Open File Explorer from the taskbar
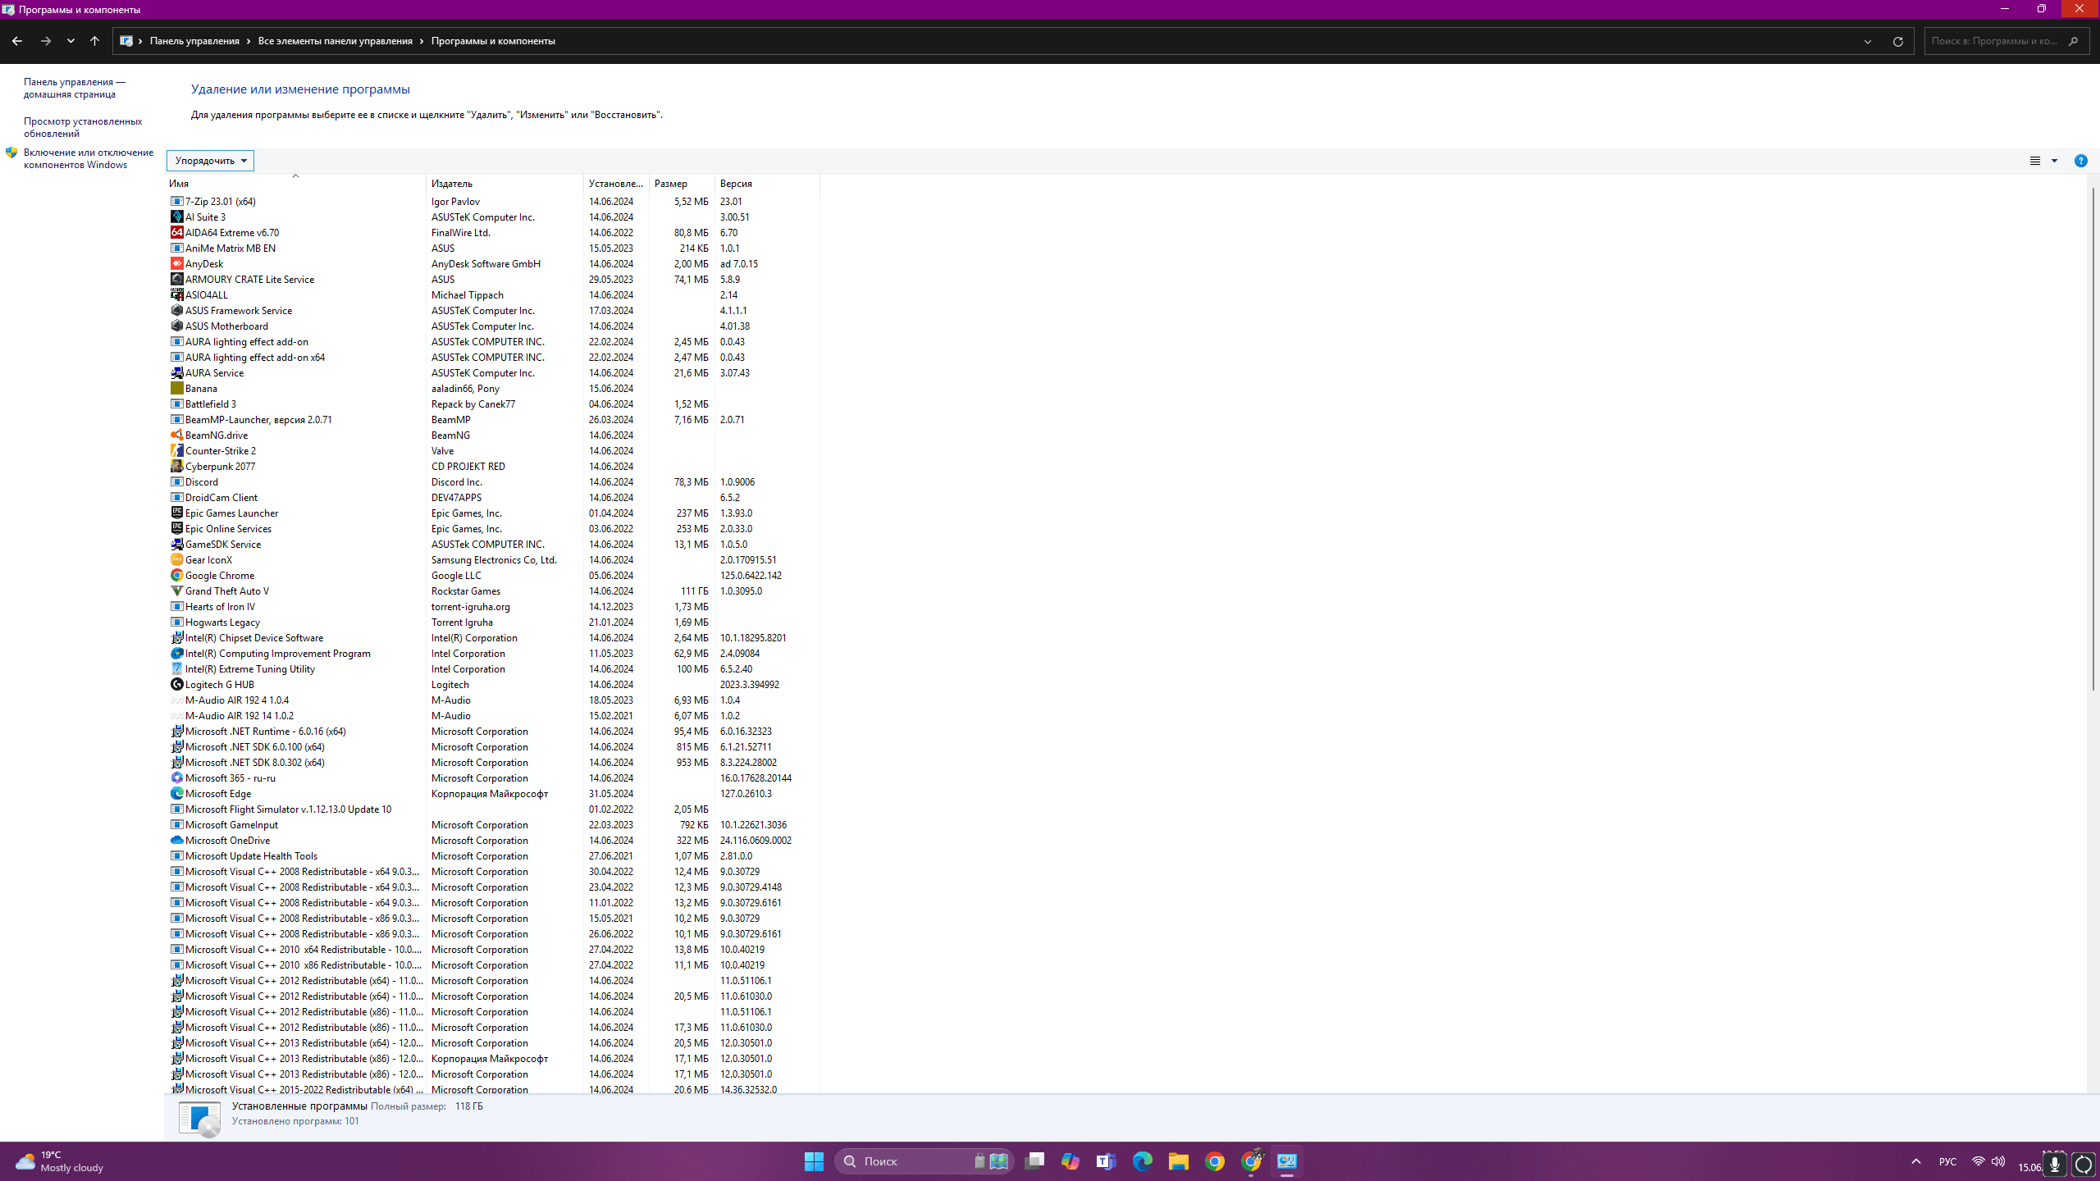 pos(1179,1161)
